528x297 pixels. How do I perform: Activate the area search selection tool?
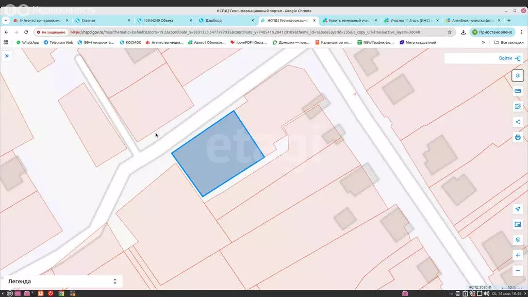click(x=518, y=107)
